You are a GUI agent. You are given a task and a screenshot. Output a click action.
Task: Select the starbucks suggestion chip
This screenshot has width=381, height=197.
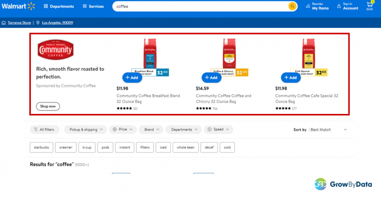42,147
